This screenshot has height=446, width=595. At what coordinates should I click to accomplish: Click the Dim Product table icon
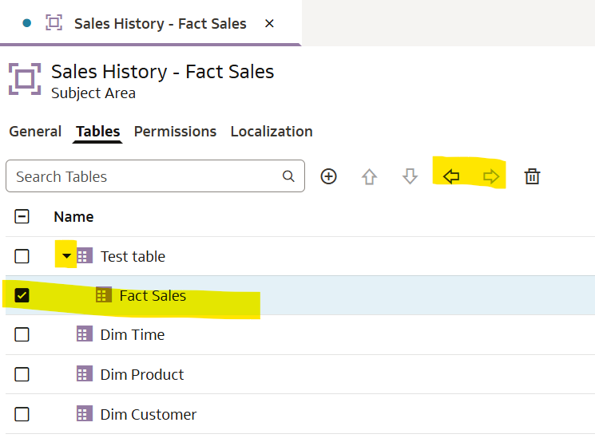(x=85, y=374)
